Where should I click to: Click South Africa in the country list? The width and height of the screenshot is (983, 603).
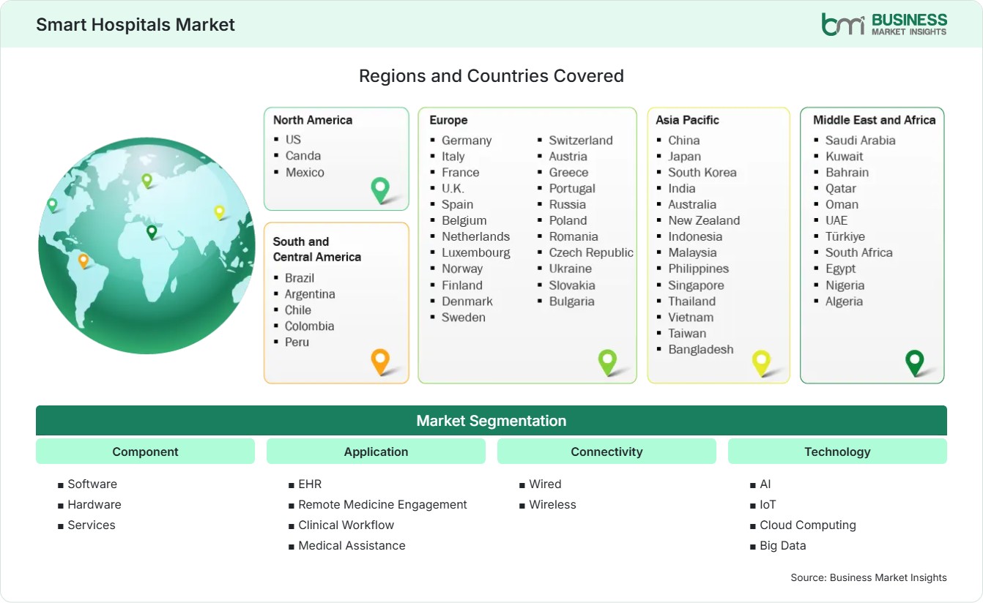859,252
